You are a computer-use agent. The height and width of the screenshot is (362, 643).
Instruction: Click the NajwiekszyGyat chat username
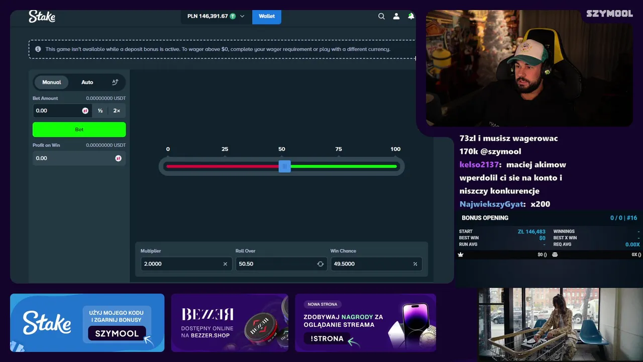pyautogui.click(x=492, y=204)
